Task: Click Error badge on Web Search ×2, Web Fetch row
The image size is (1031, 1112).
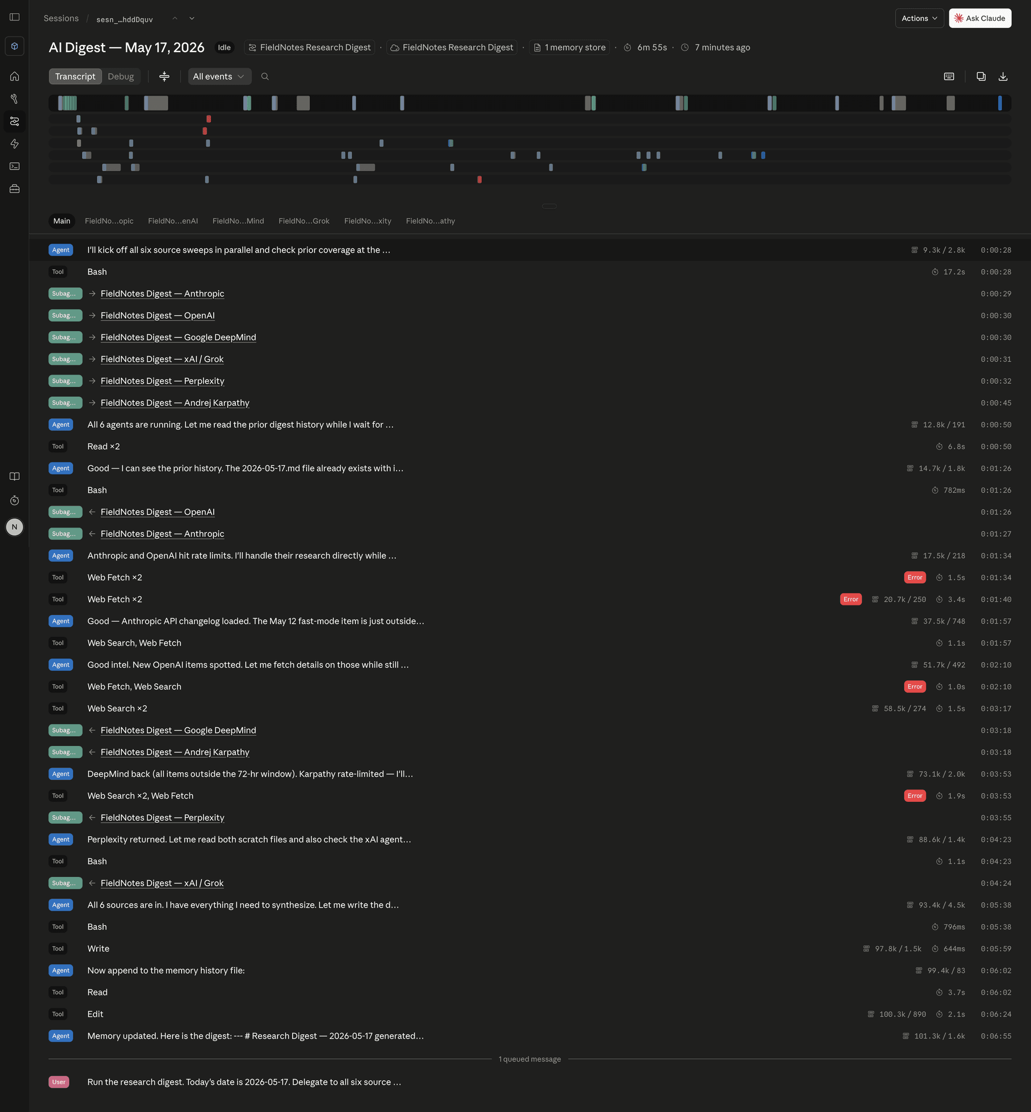Action: point(914,796)
